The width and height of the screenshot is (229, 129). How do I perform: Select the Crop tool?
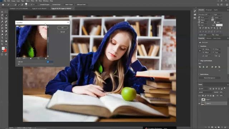[2, 18]
